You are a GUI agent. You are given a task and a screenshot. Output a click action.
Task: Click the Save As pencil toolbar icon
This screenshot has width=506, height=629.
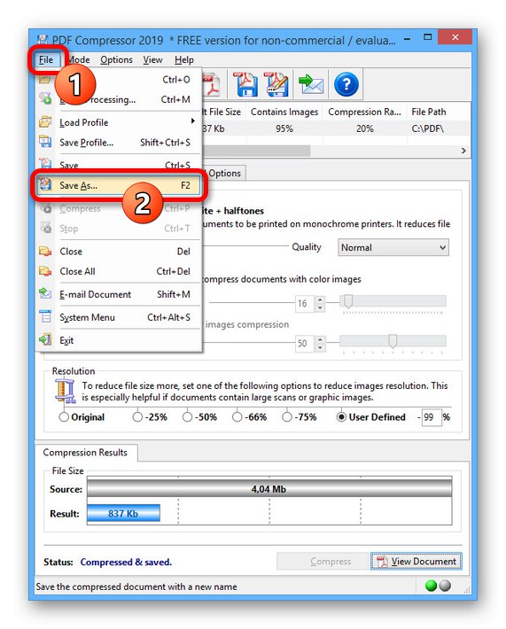276,84
